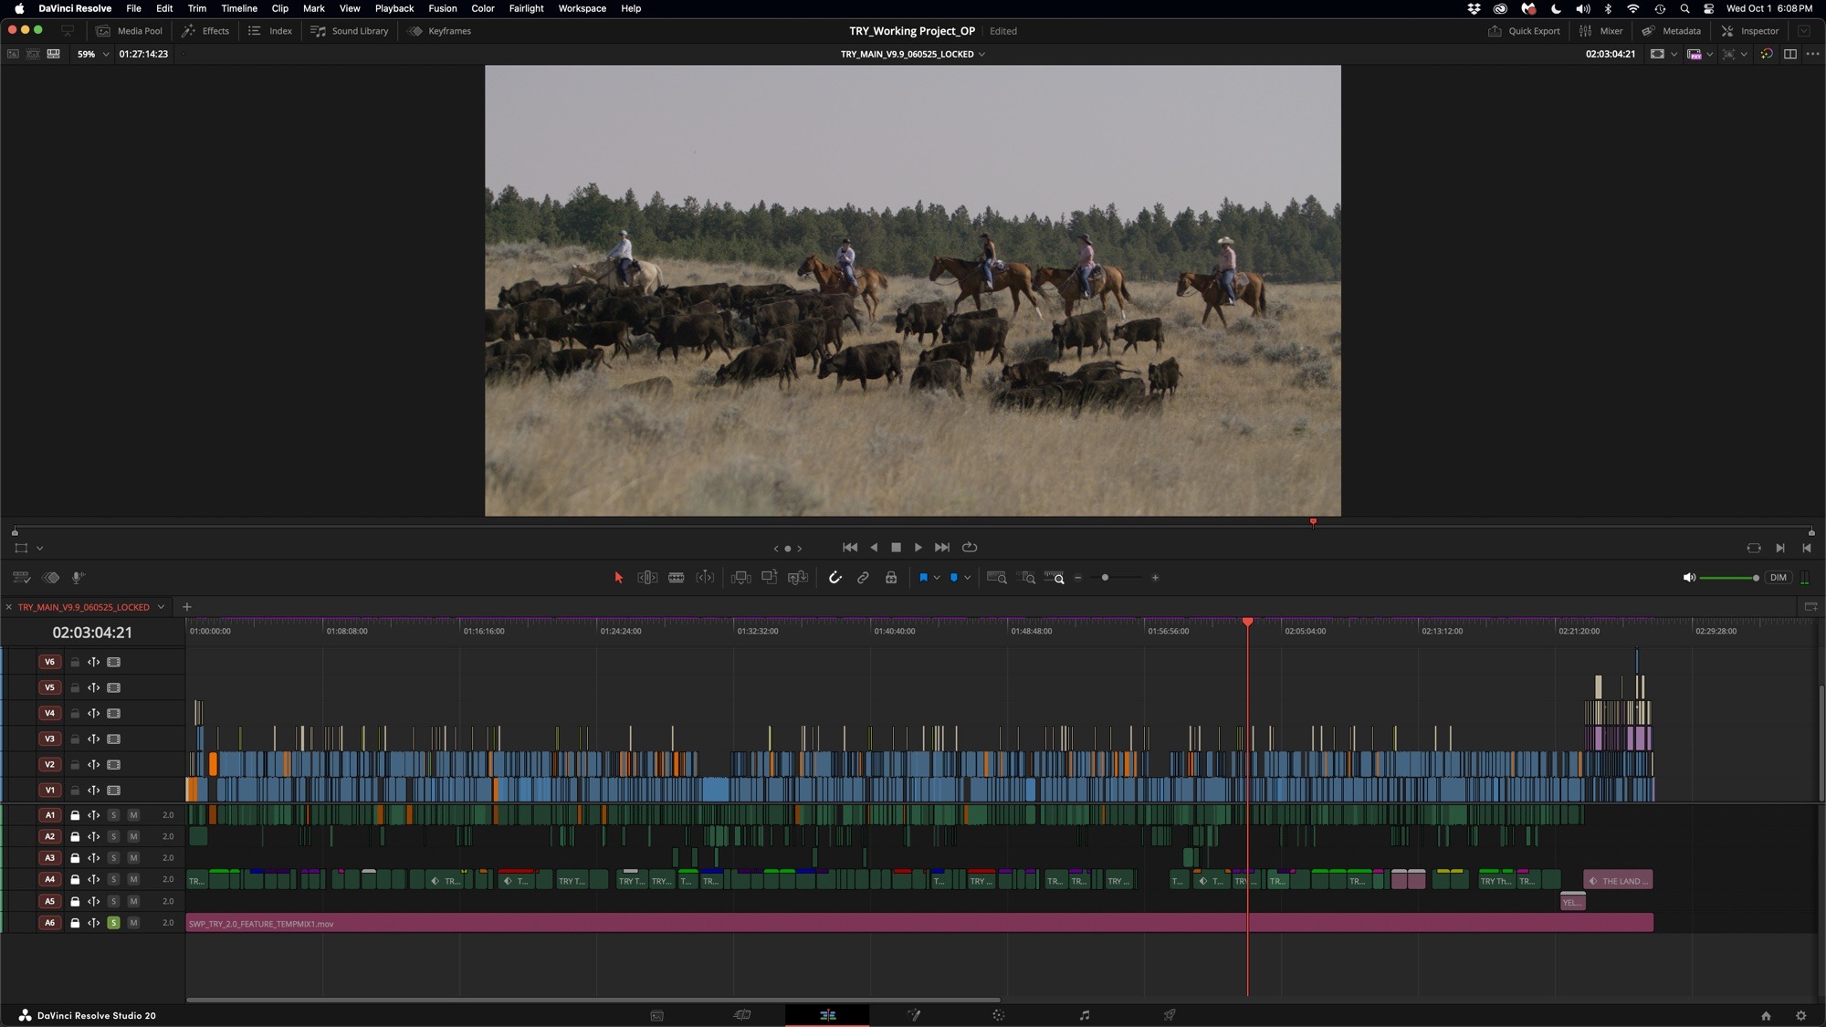Toggle linked selection chain icon

[x=863, y=578]
